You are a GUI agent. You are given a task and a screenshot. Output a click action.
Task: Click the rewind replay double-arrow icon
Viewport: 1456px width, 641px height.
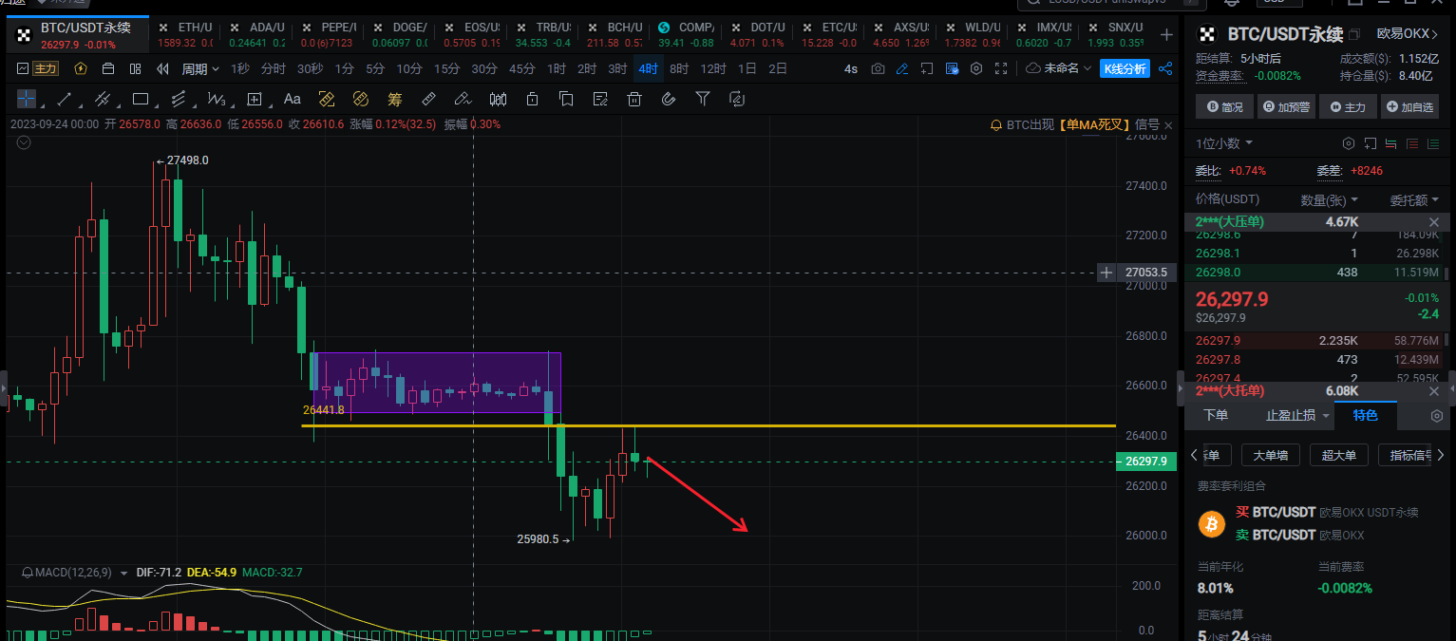[x=162, y=68]
